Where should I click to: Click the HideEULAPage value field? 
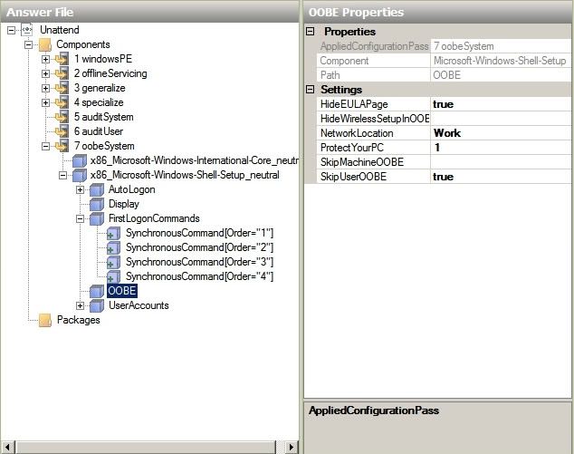tap(500, 104)
